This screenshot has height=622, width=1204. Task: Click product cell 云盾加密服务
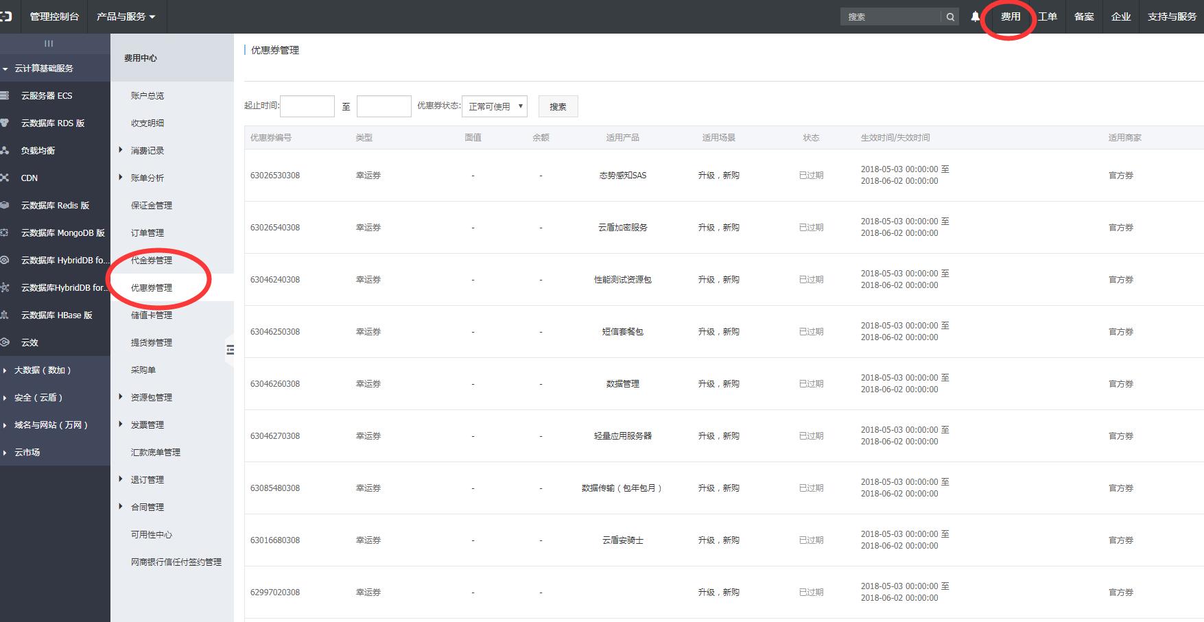coord(623,227)
